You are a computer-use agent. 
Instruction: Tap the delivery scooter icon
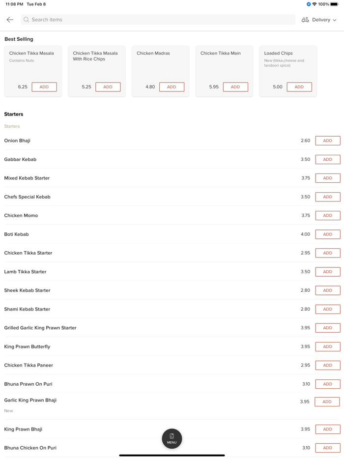305,20
